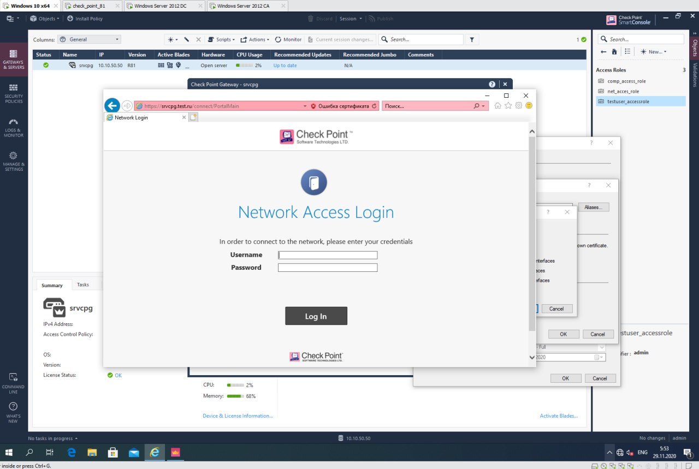Click the green status check icon for srvcpg
Screen dimensions: 699x469
(46, 65)
